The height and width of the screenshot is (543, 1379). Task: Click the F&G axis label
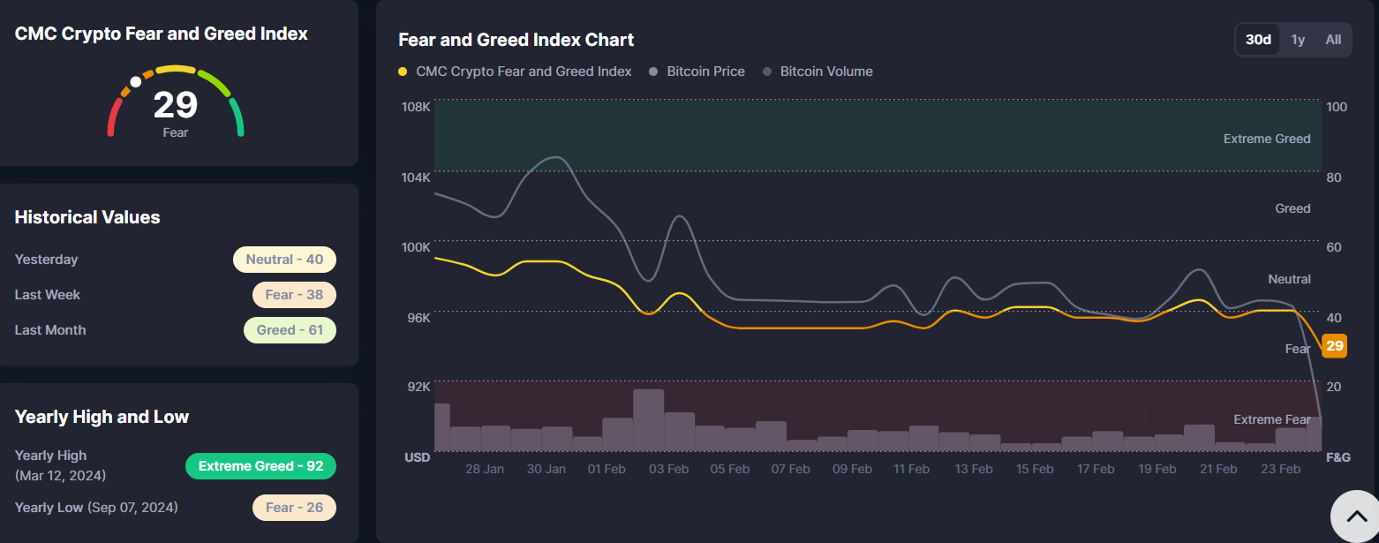(1338, 457)
